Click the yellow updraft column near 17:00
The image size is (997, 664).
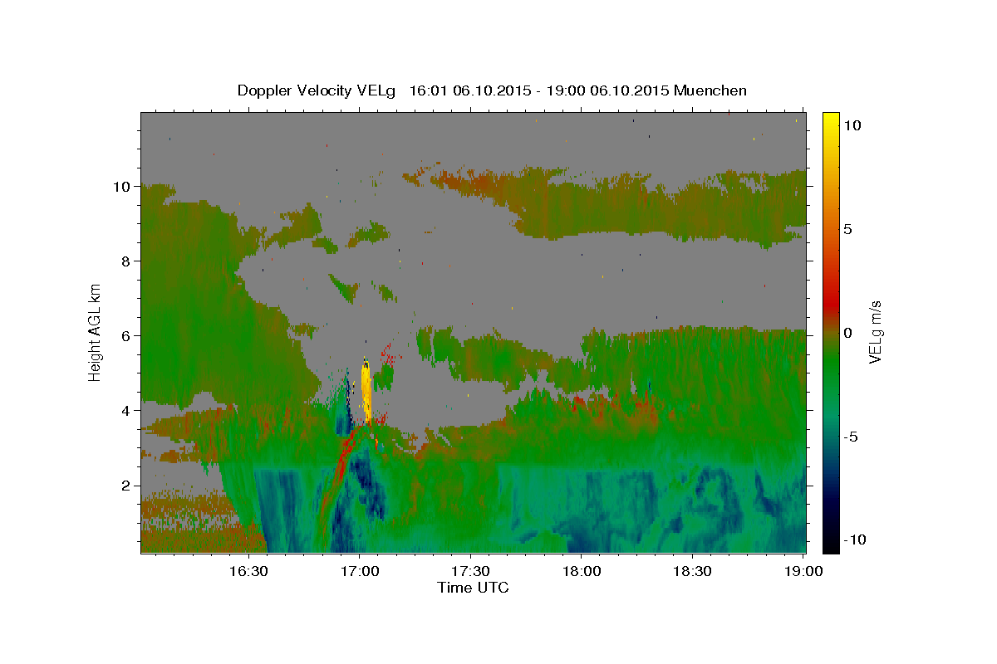pyautogui.click(x=366, y=392)
